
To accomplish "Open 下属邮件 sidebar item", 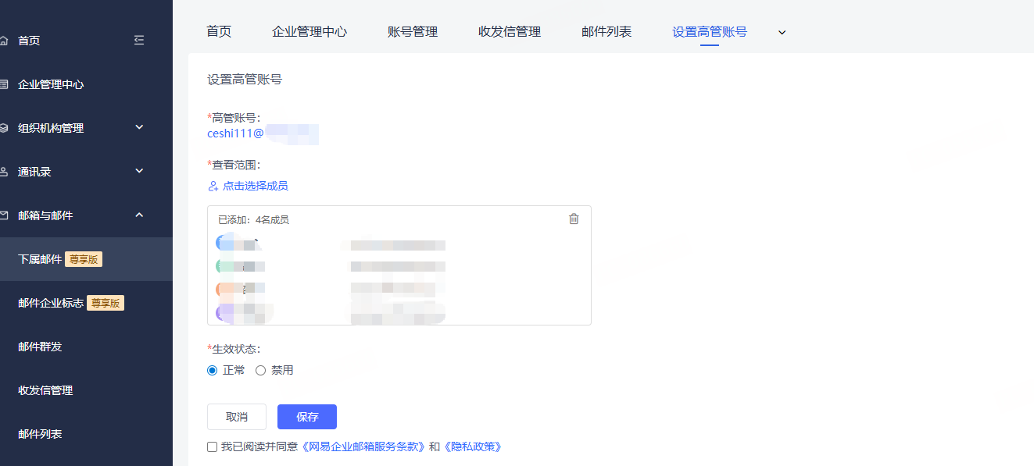I will [86, 259].
